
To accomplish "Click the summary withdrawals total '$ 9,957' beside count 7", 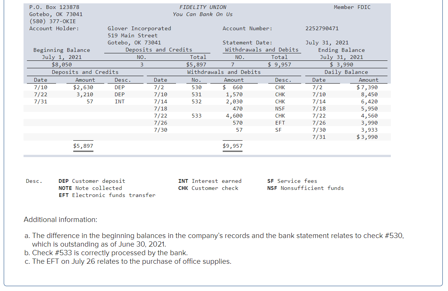I will (x=279, y=65).
